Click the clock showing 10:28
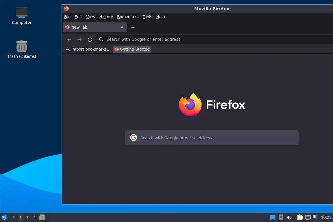This screenshot has height=222, width=333. (x=326, y=217)
